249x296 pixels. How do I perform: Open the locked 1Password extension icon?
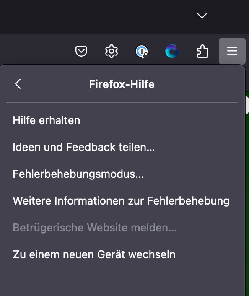tap(142, 51)
